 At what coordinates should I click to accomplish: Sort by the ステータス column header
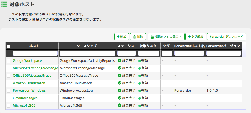click(126, 46)
